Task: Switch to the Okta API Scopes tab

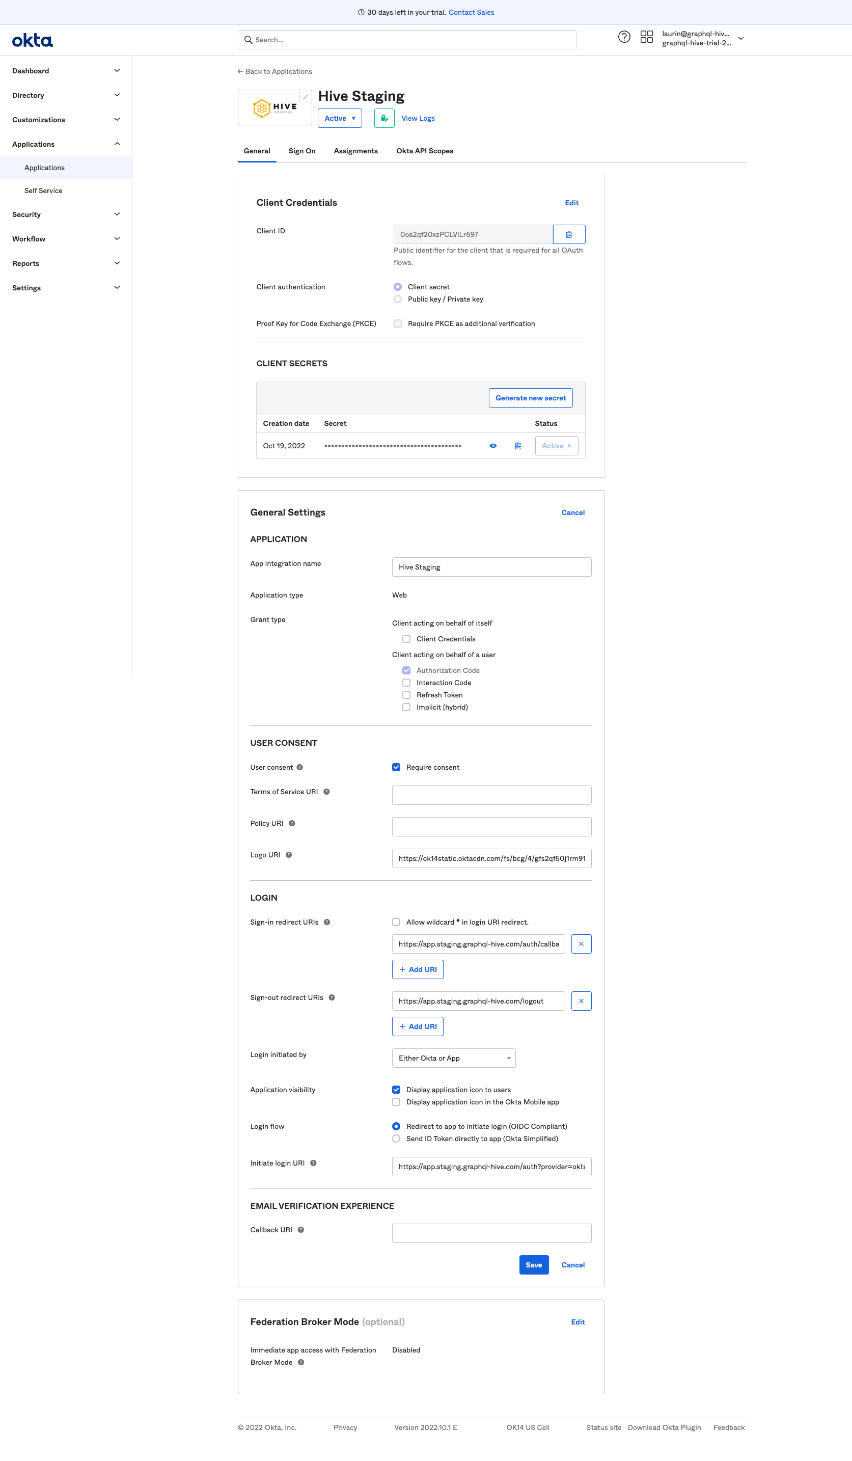Action: 424,151
